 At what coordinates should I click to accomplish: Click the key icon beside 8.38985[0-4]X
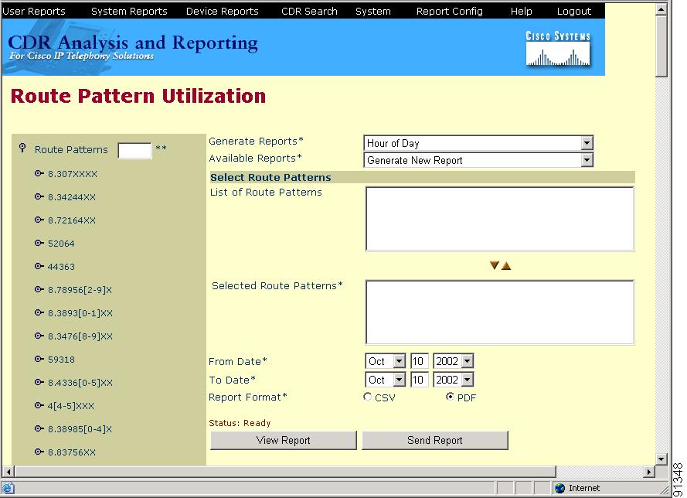(39, 428)
